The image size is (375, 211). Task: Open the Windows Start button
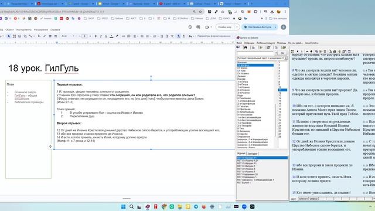tap(124, 207)
